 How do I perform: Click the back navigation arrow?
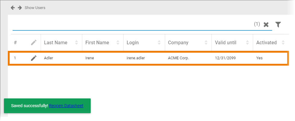13,8
